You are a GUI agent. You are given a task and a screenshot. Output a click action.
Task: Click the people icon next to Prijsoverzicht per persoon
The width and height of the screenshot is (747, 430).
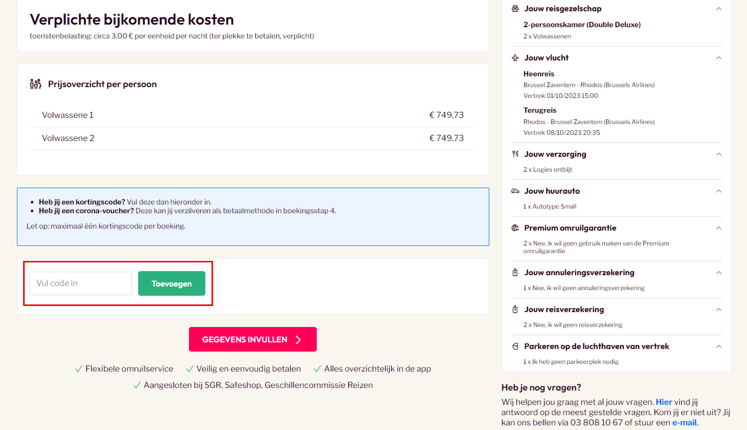pyautogui.click(x=35, y=84)
